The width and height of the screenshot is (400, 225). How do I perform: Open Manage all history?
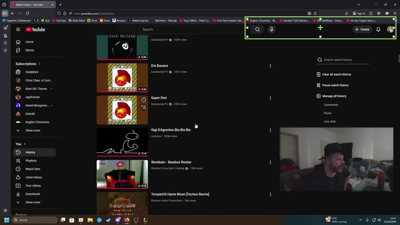tap(331, 96)
